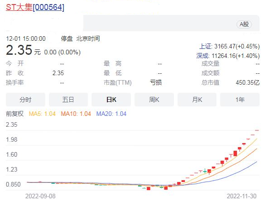The image size is (265, 201).
Task: Click the 1.98 y-axis price label
Action: (x=12, y=140)
